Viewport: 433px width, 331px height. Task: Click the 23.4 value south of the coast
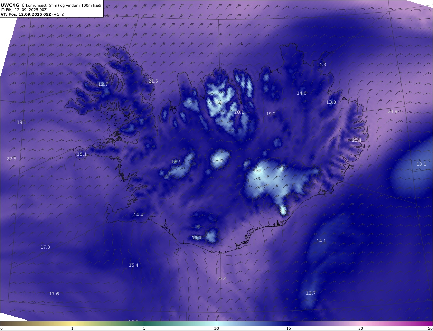pos(222,278)
